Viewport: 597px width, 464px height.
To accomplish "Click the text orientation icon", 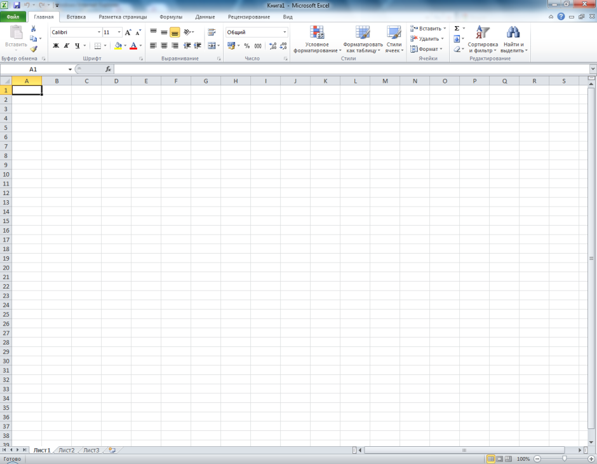I will [187, 32].
